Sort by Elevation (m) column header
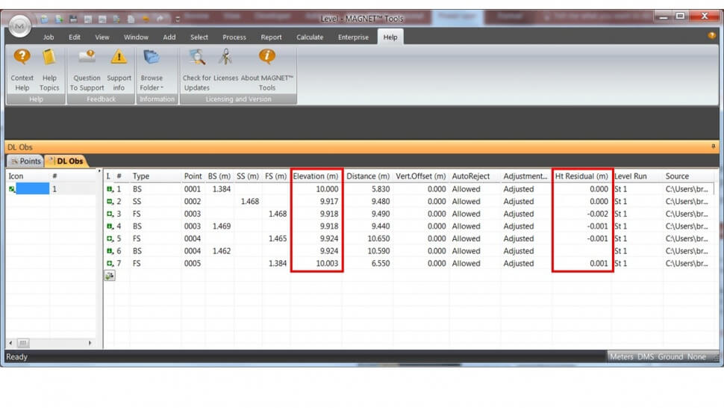 click(x=316, y=176)
